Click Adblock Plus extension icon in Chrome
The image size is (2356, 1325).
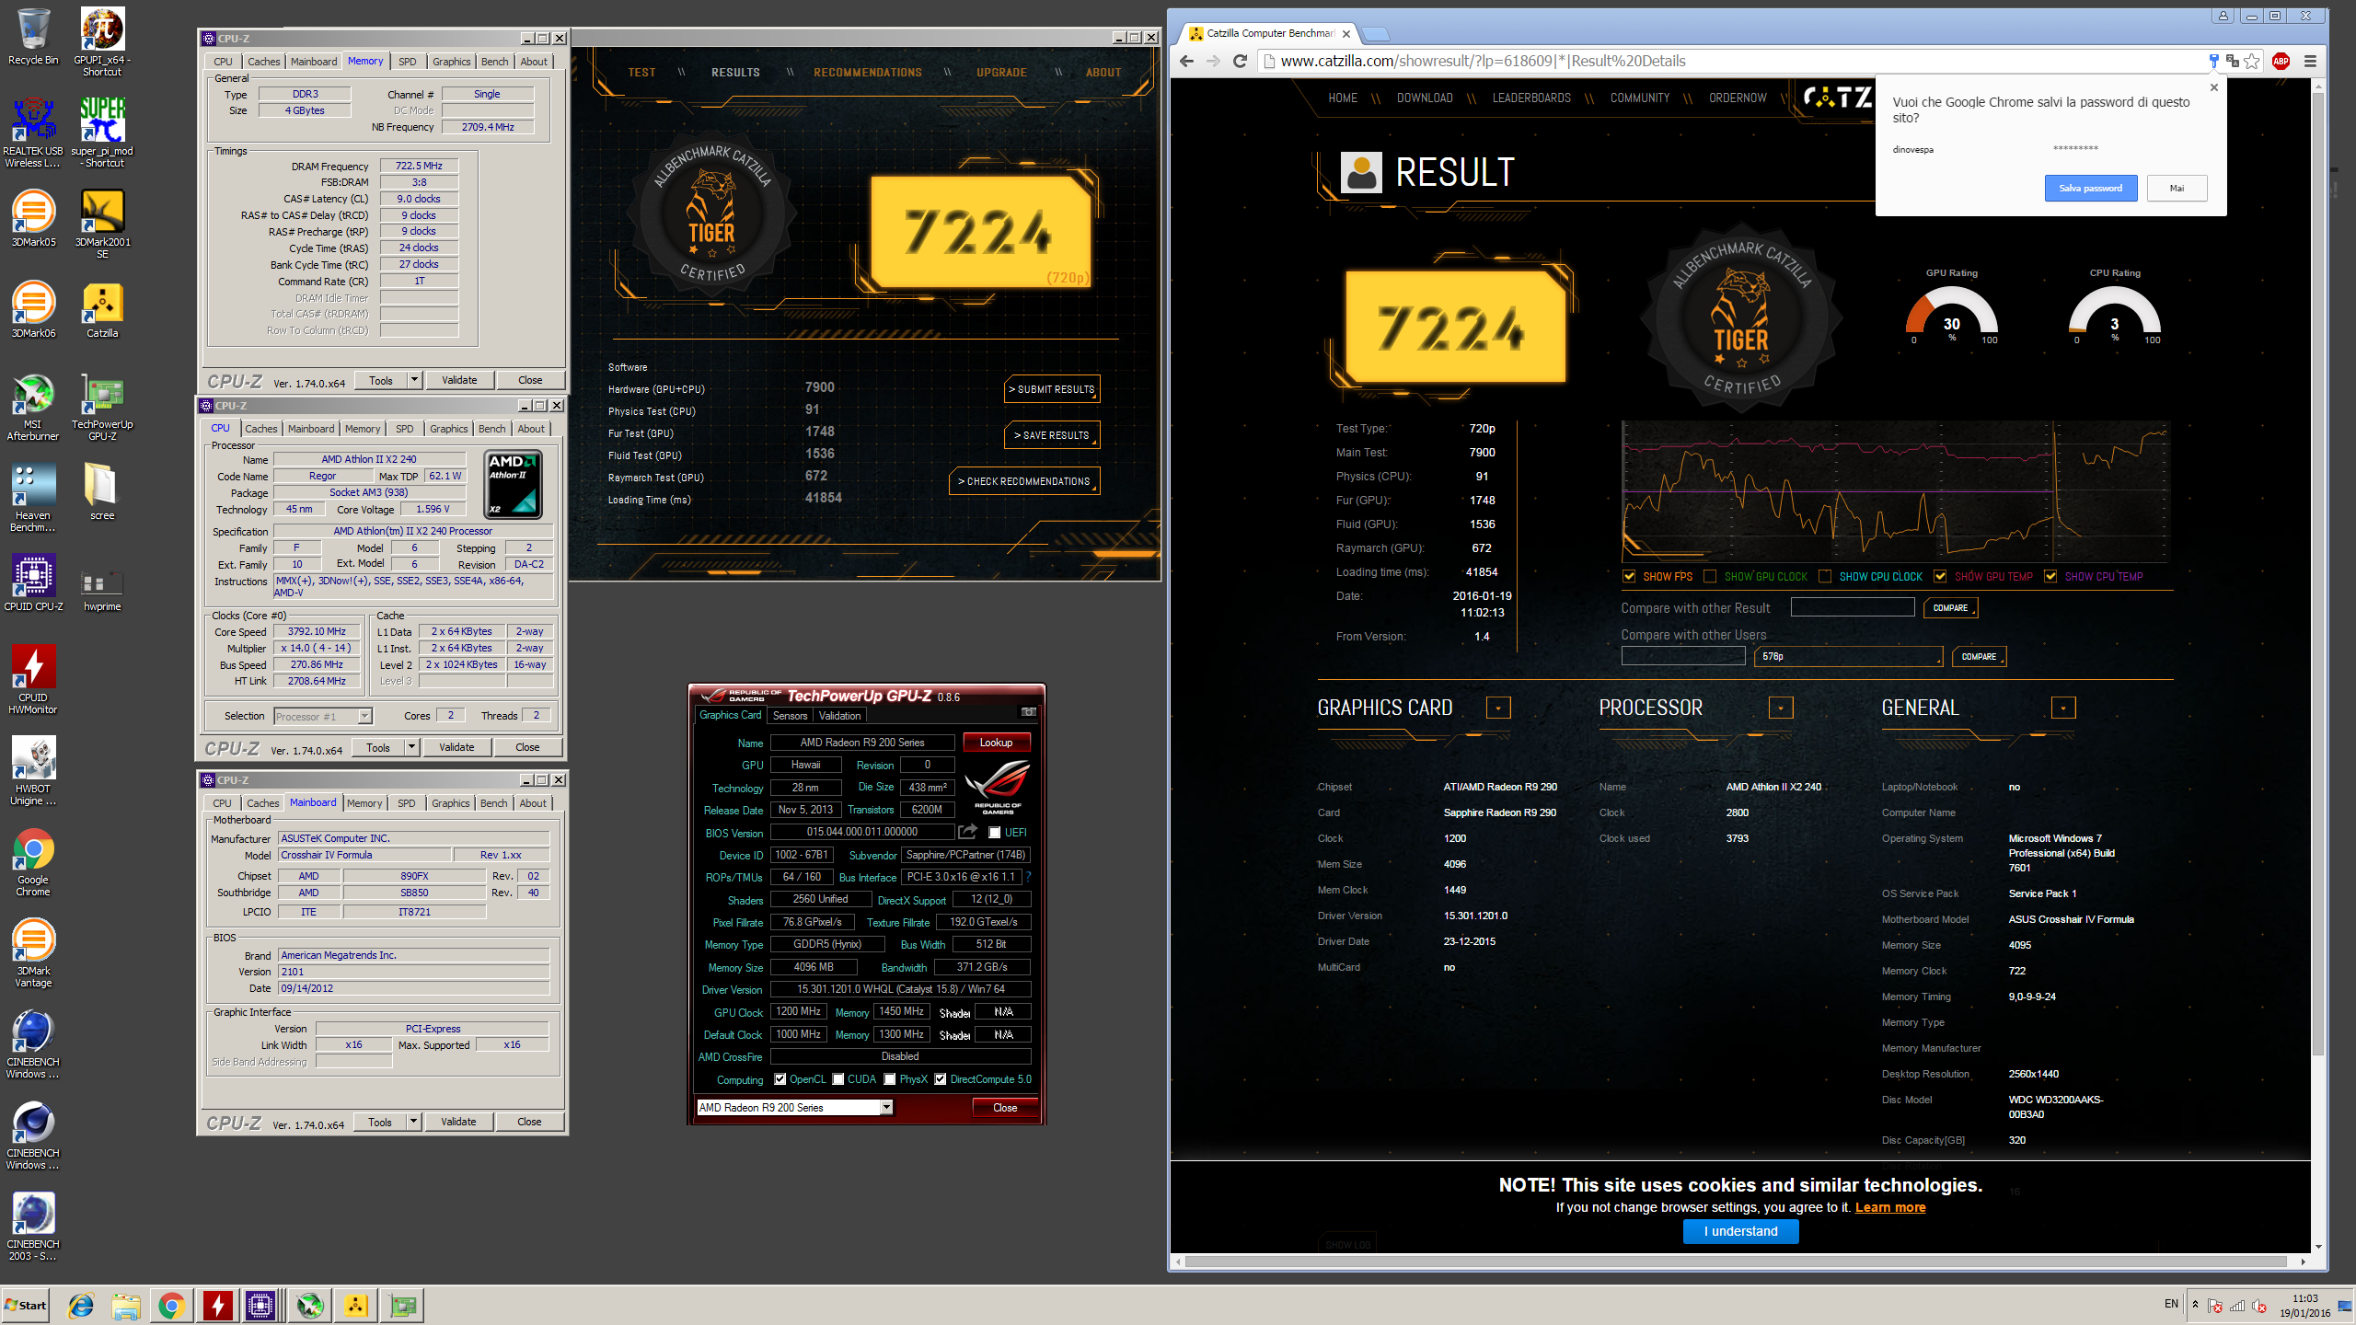(2281, 61)
